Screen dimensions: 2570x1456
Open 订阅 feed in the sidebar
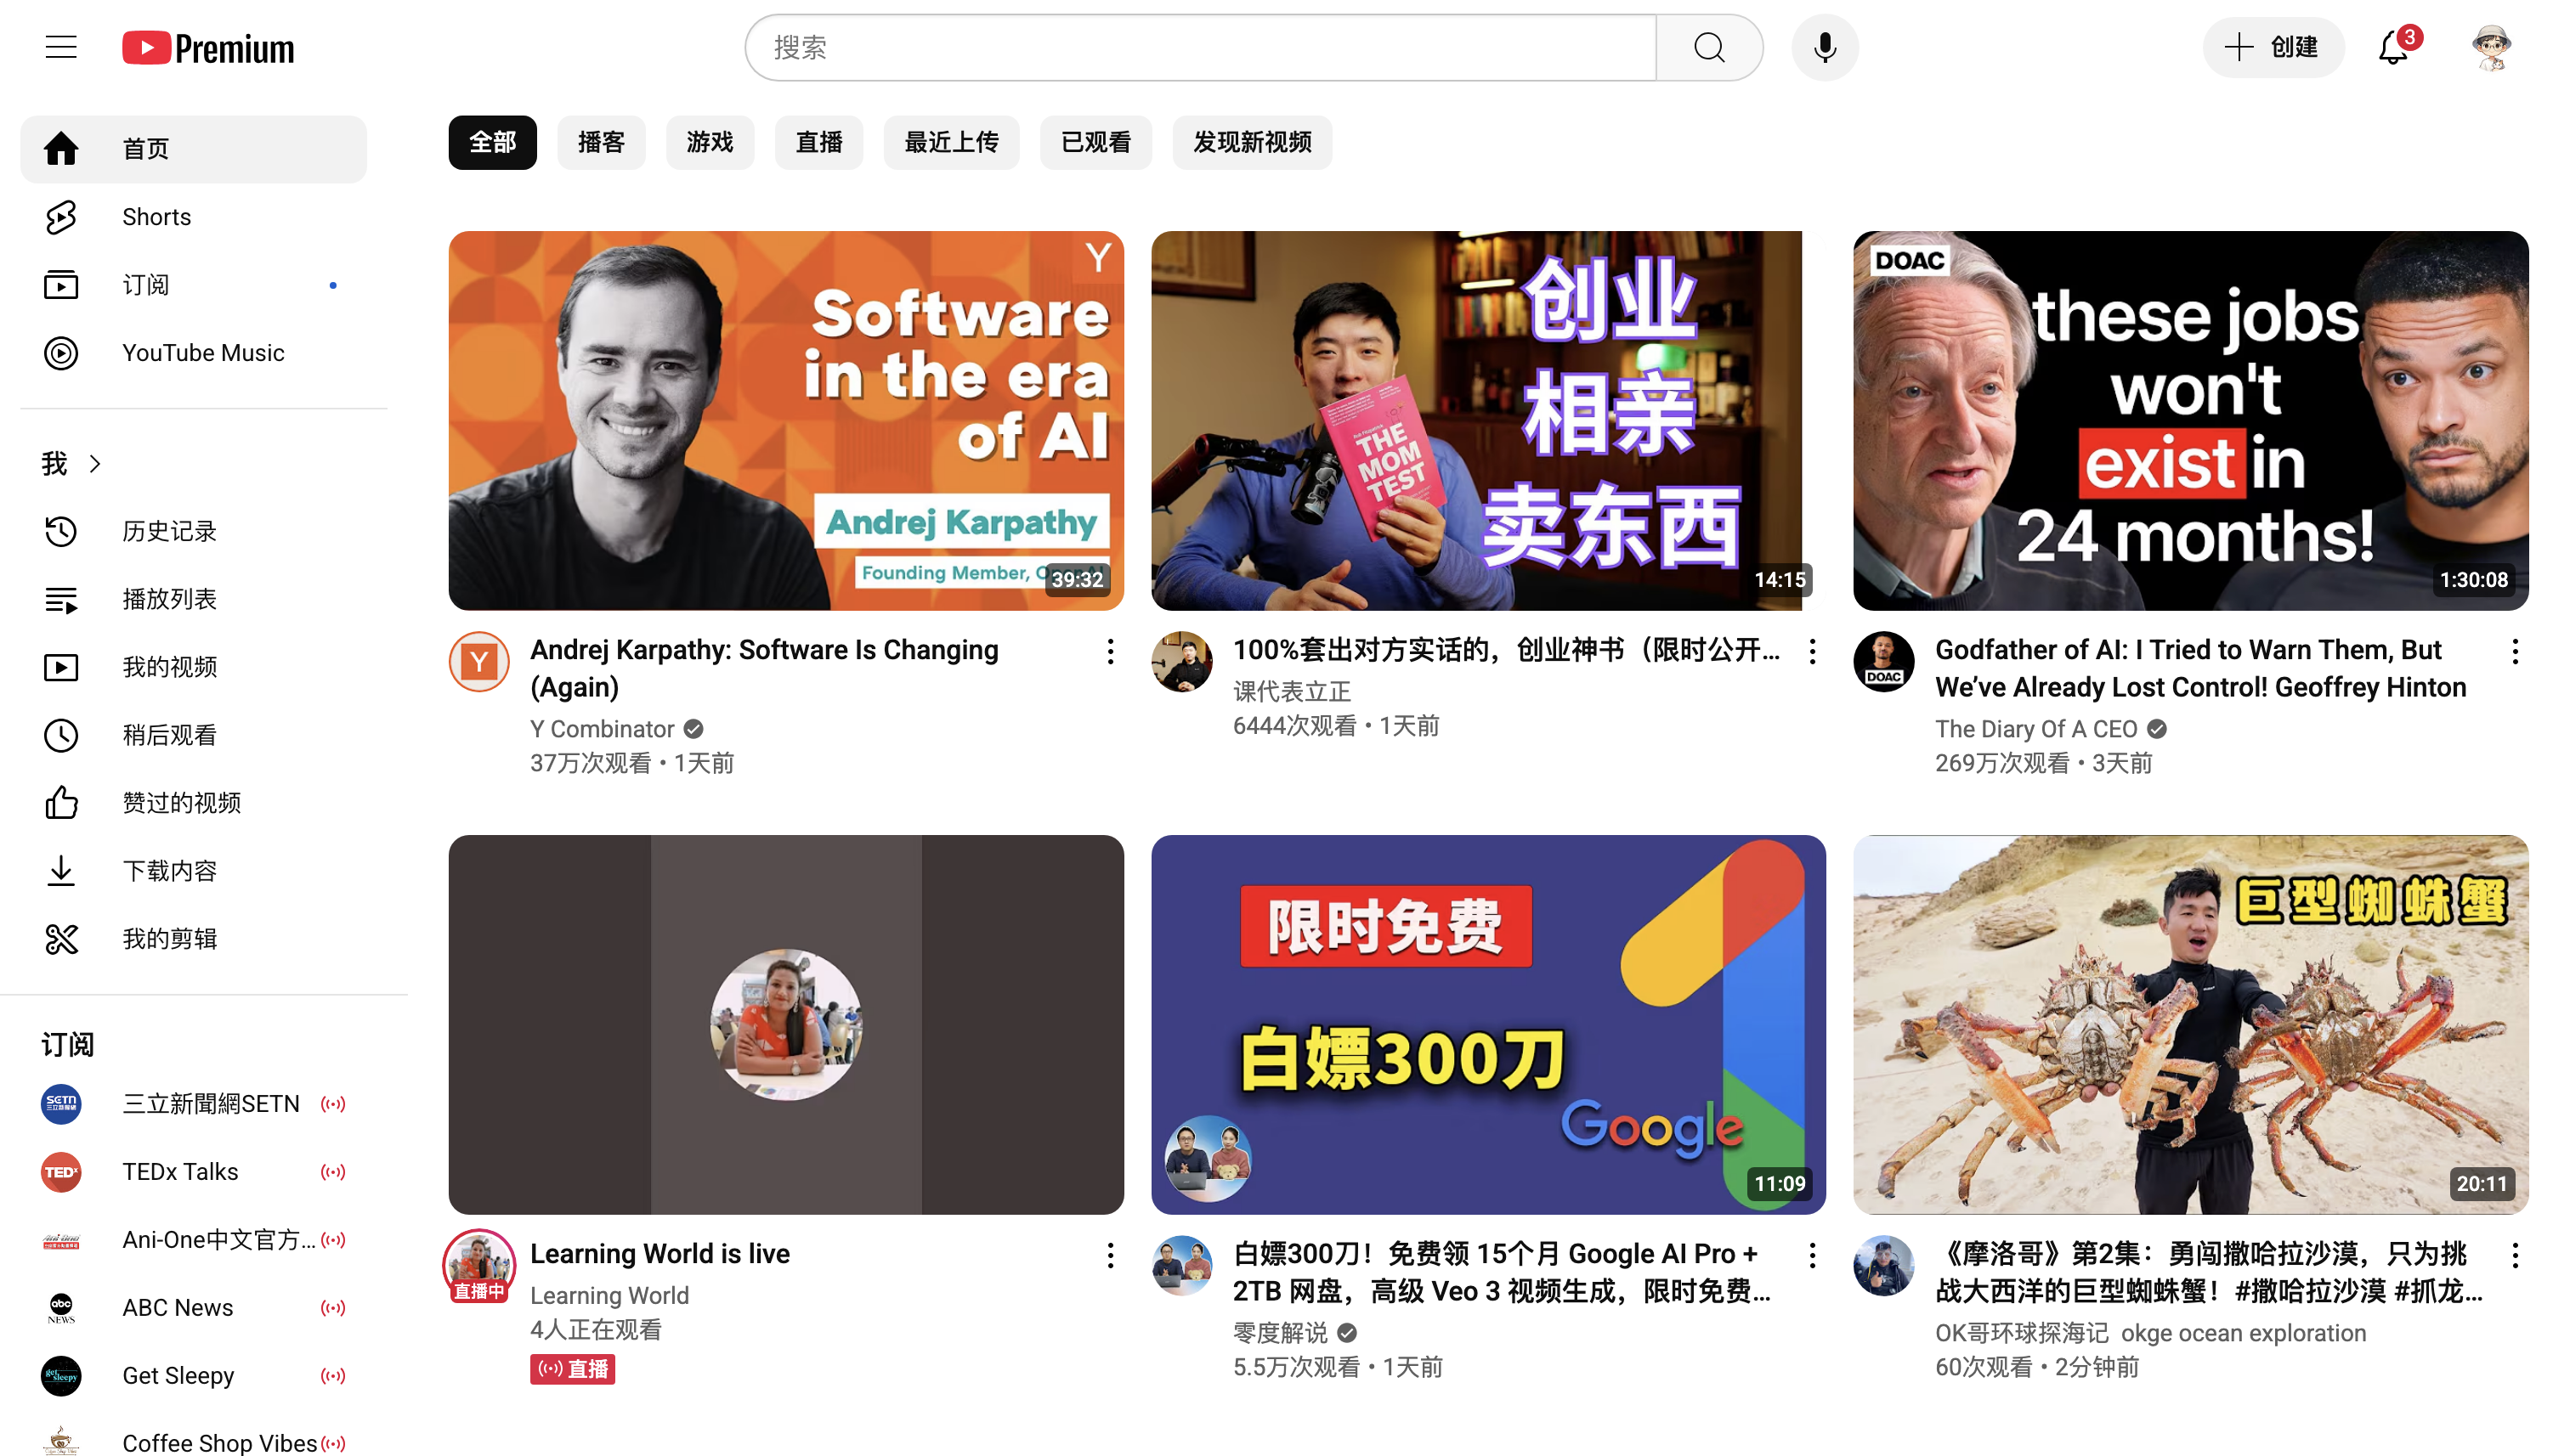click(193, 285)
